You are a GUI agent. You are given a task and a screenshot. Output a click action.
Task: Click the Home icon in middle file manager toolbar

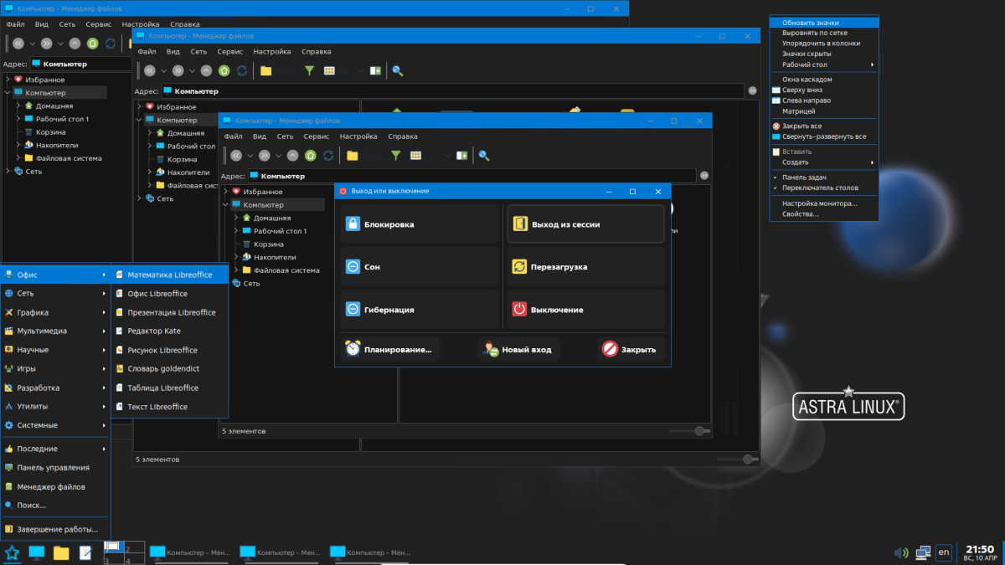pos(224,71)
